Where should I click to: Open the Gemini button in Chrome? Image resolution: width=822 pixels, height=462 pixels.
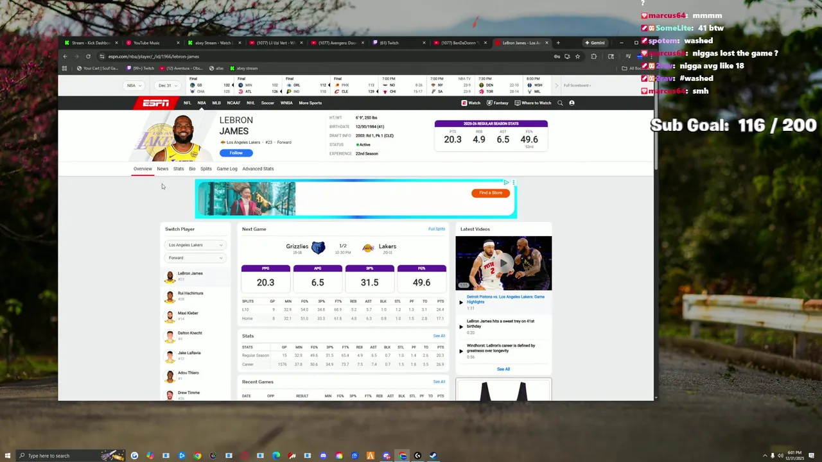point(594,43)
